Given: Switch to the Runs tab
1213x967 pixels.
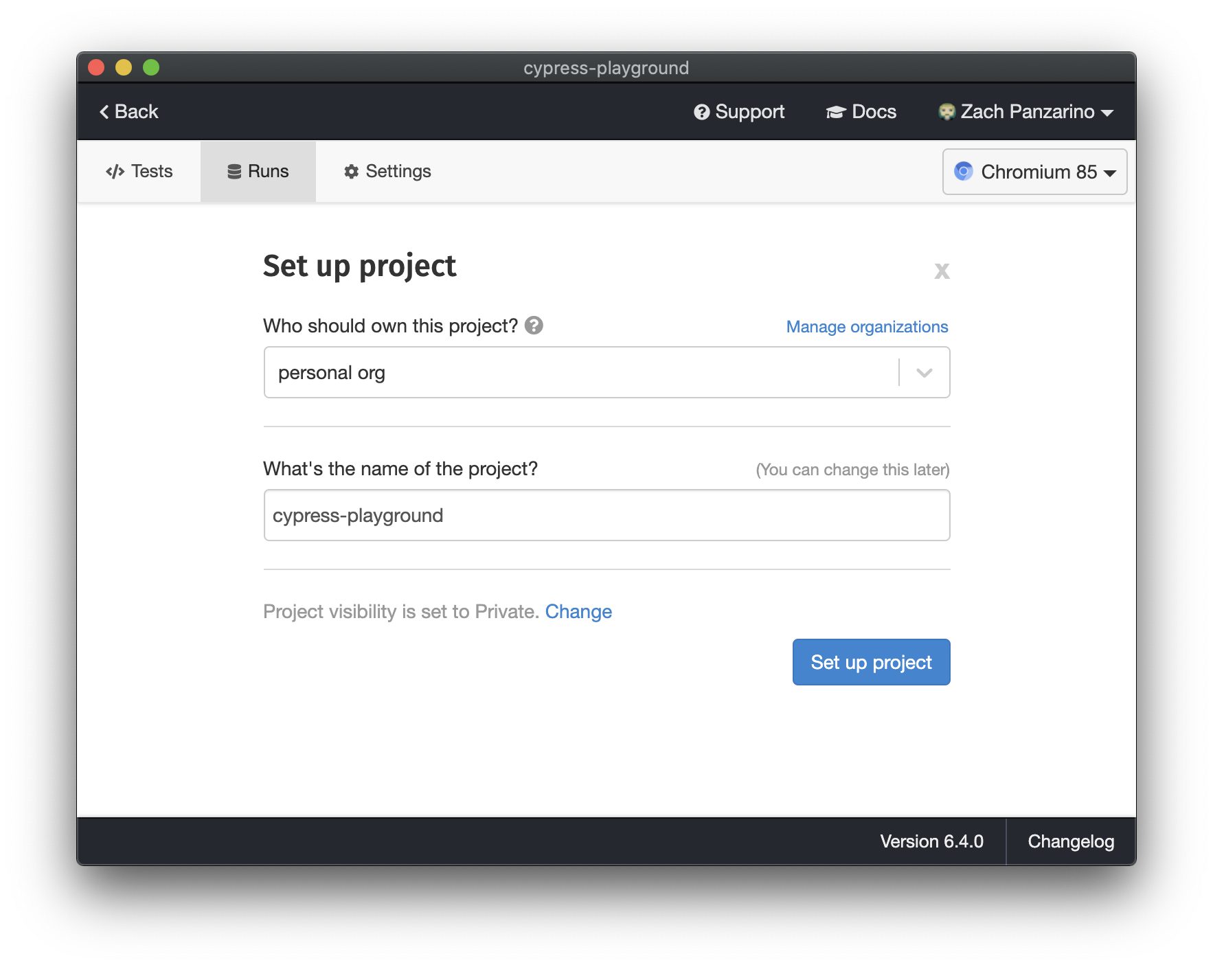Looking at the screenshot, I should tap(258, 172).
